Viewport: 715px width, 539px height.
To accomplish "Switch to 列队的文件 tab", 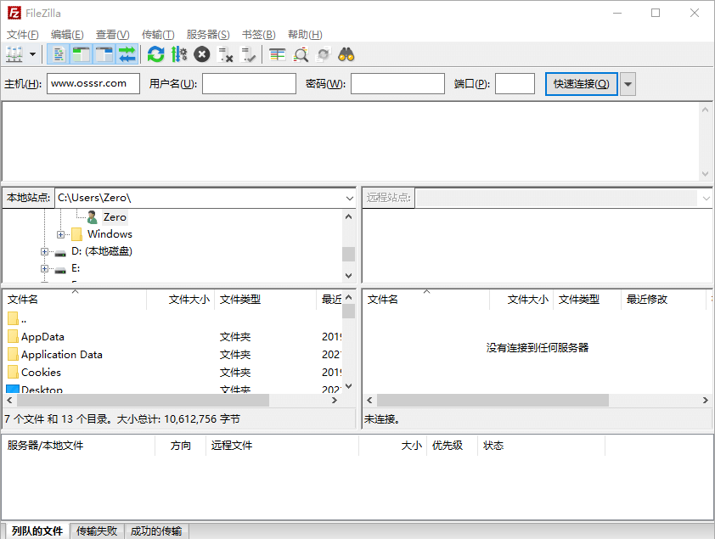I will tap(37, 531).
